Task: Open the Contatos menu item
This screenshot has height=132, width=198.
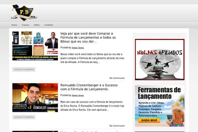Action: coord(49,25)
